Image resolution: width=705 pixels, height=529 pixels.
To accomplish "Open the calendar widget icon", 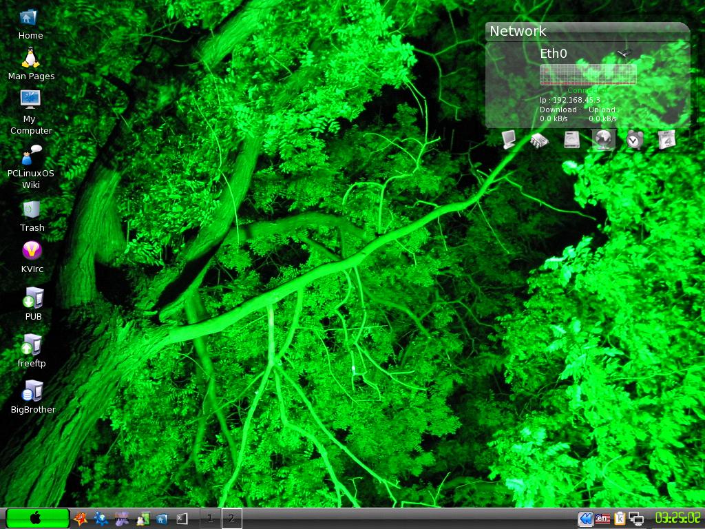I will 666,139.
